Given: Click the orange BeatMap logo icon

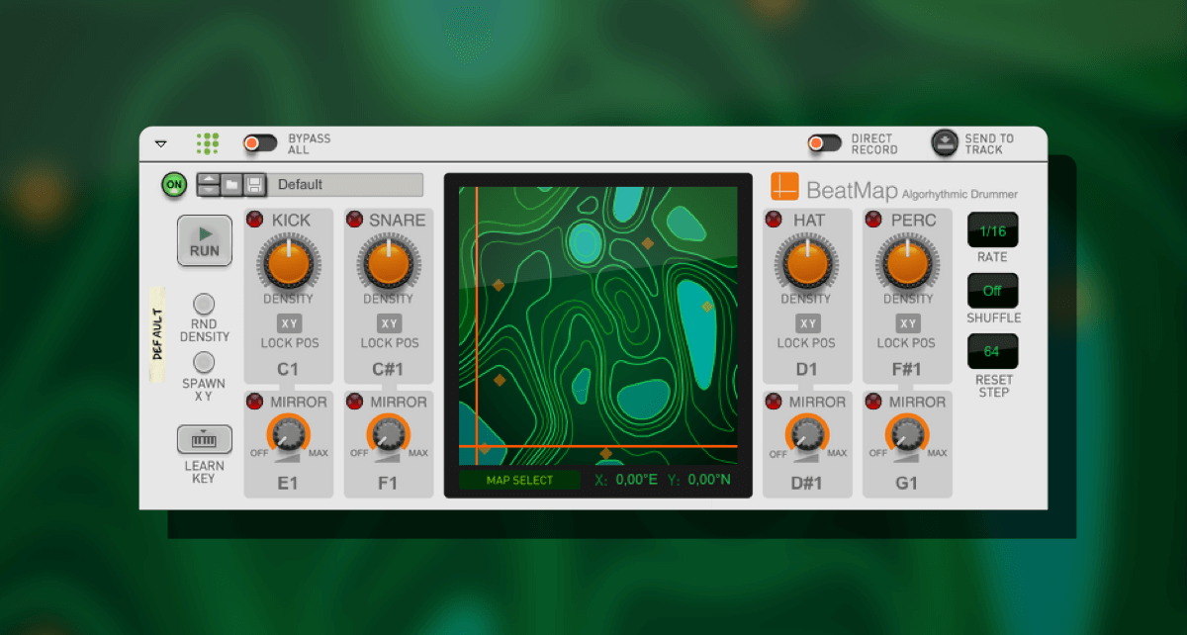Looking at the screenshot, I should click(x=784, y=187).
